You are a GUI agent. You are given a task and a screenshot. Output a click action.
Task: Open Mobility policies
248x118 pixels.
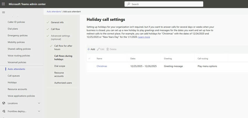[x=16, y=42]
